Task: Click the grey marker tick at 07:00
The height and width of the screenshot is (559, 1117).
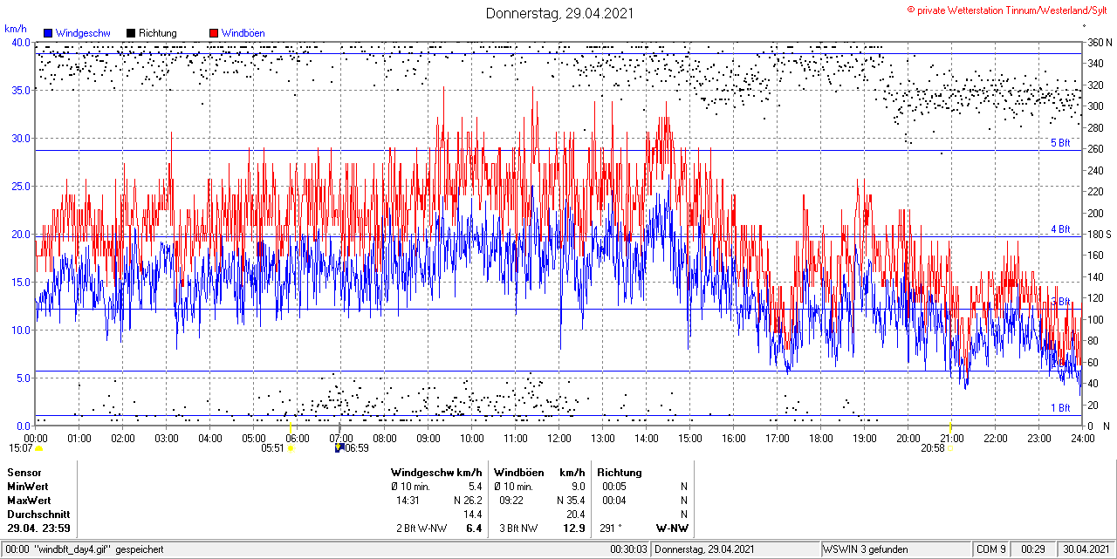Action: [x=339, y=426]
